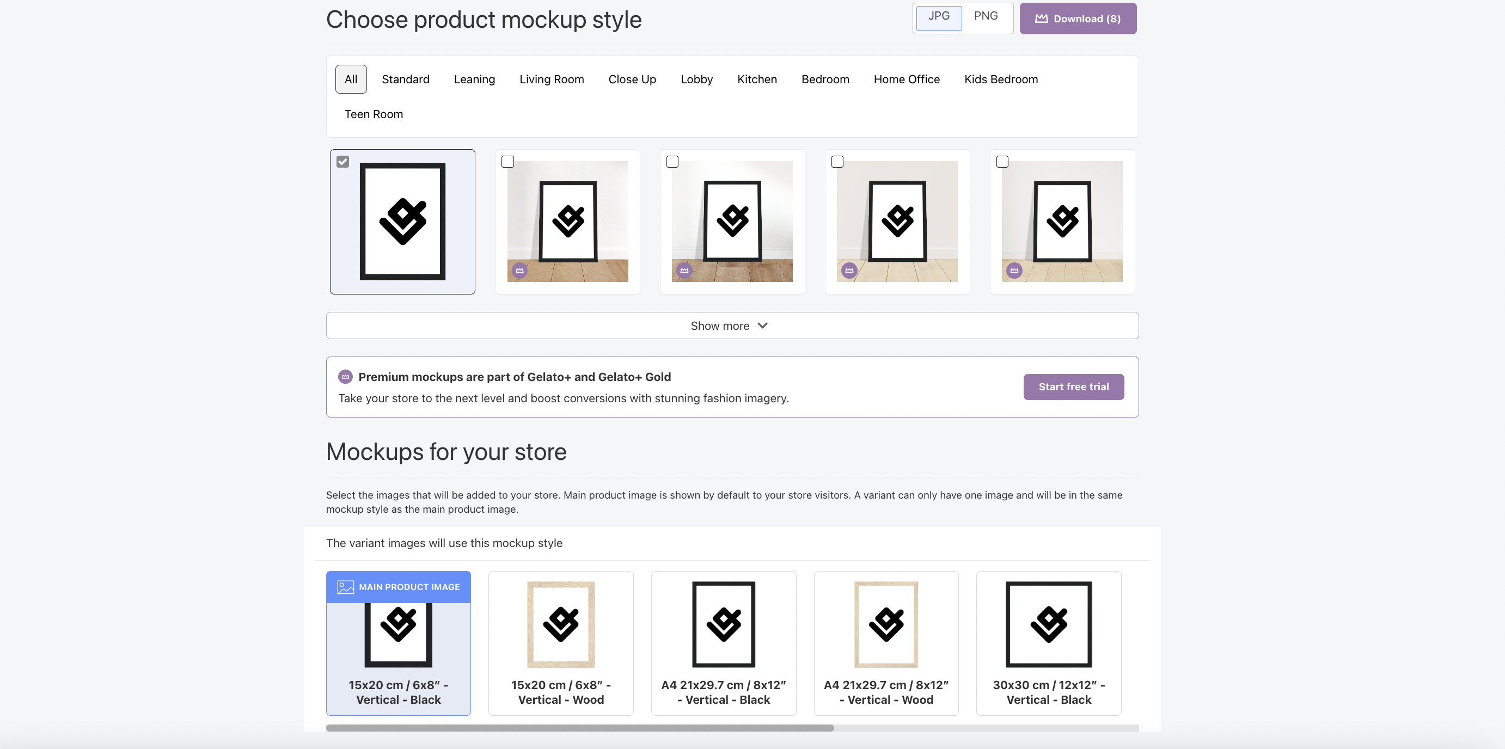Image resolution: width=1505 pixels, height=749 pixels.
Task: Select the Home Office filter
Action: (907, 79)
